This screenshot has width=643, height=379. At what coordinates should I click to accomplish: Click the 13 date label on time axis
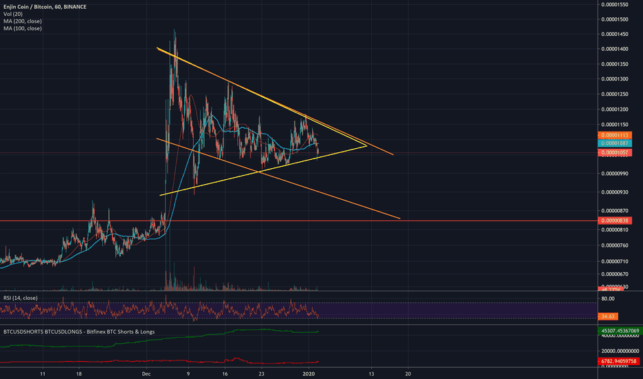tap(372, 373)
